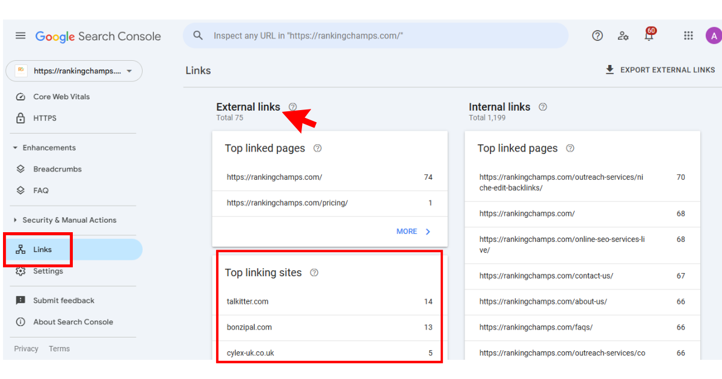Image resolution: width=722 pixels, height=379 pixels.
Task: Open the account avatar A
Action: (x=714, y=35)
